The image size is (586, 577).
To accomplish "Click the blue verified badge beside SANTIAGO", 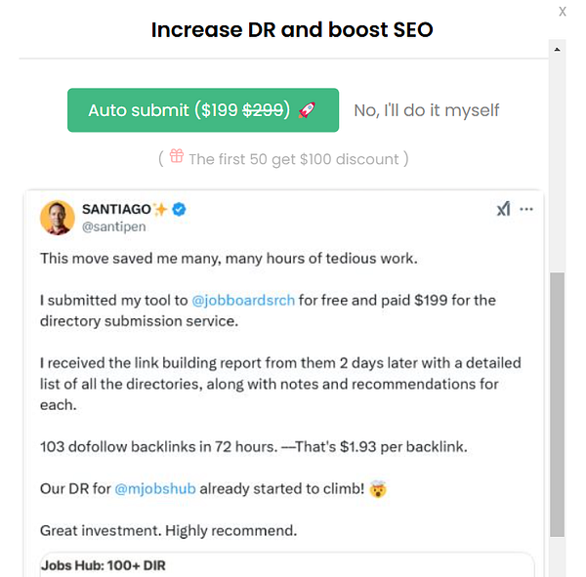I will [180, 209].
